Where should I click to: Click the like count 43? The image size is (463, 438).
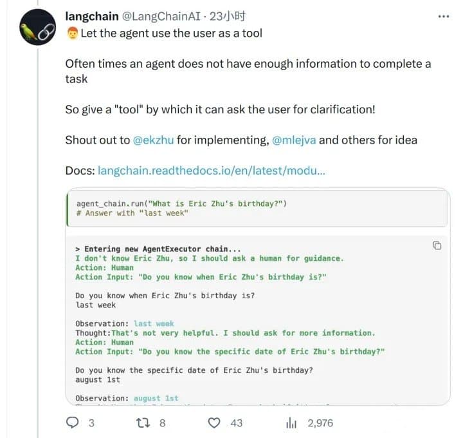[236, 423]
